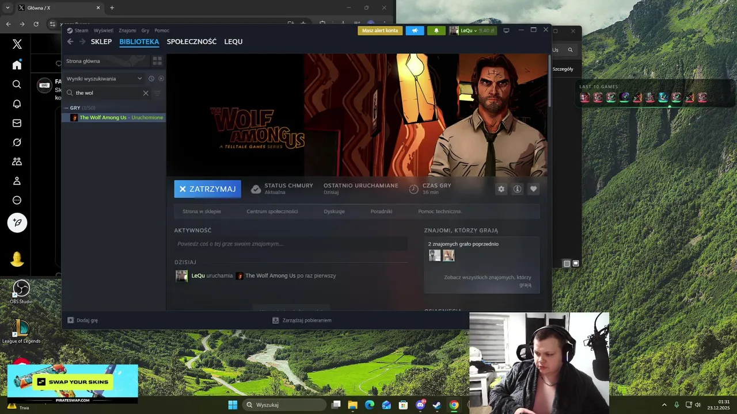
Task: Open the Pomoc menu
Action: pyautogui.click(x=162, y=30)
